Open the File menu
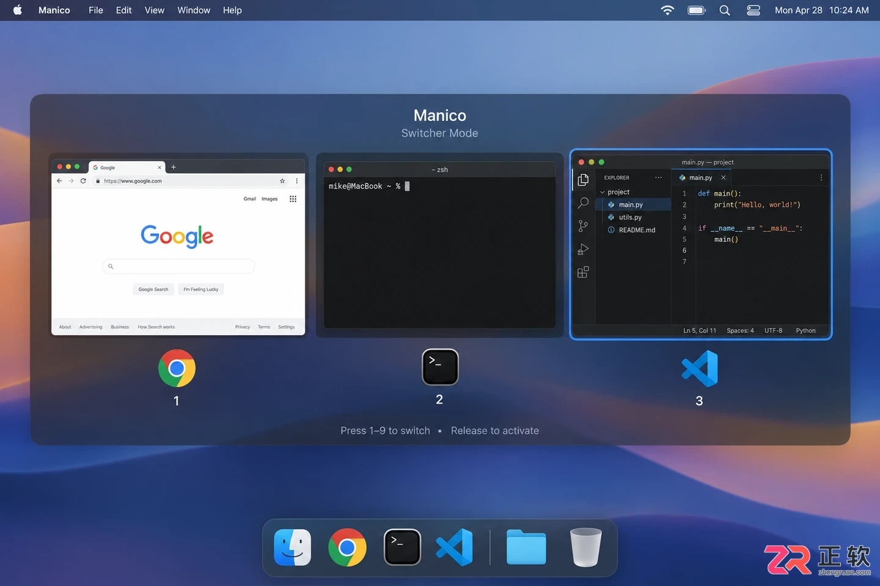 pyautogui.click(x=96, y=10)
